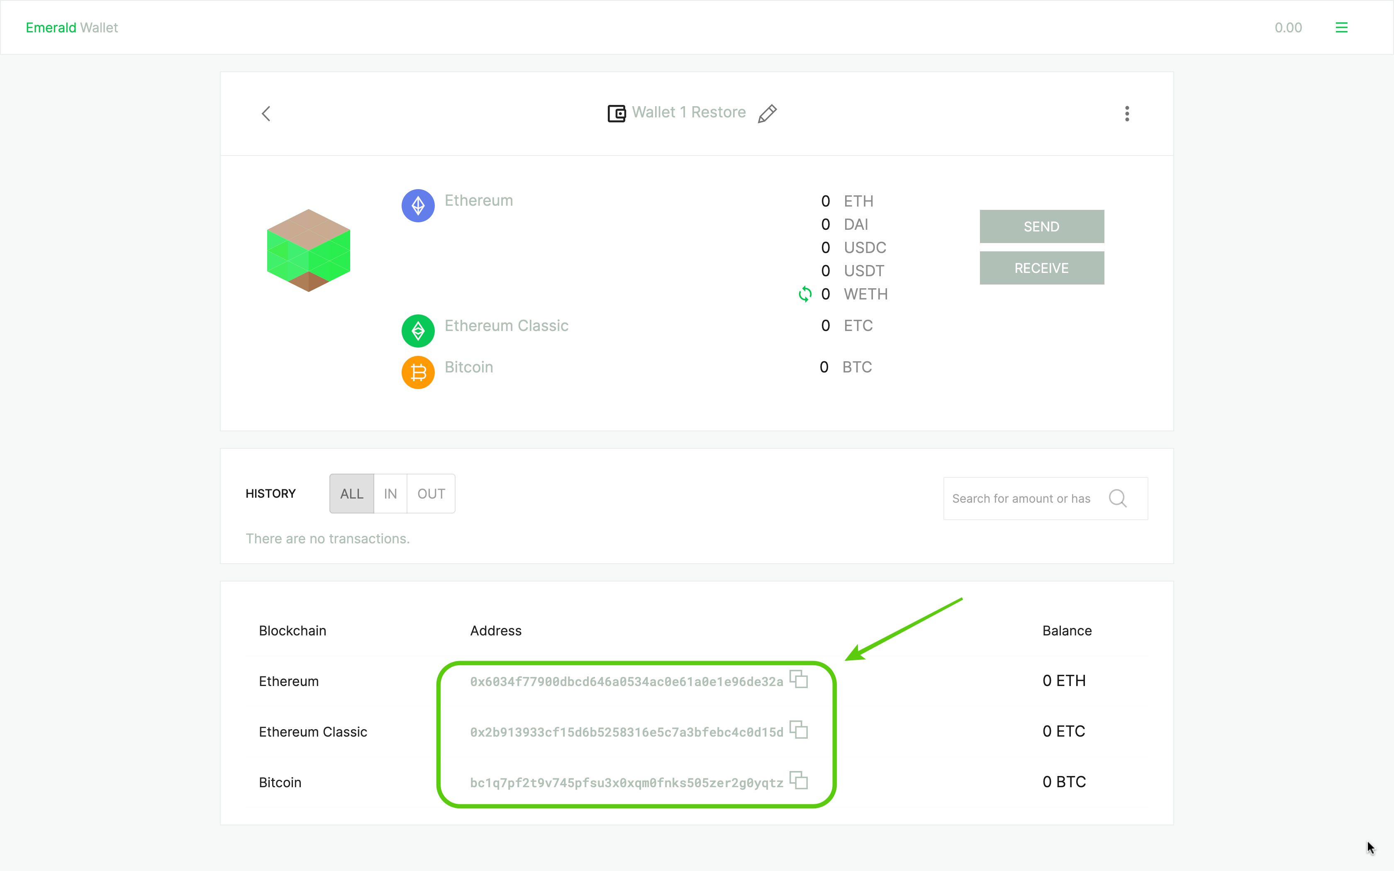Image resolution: width=1394 pixels, height=871 pixels.
Task: Switch history filter to IN
Action: point(390,494)
